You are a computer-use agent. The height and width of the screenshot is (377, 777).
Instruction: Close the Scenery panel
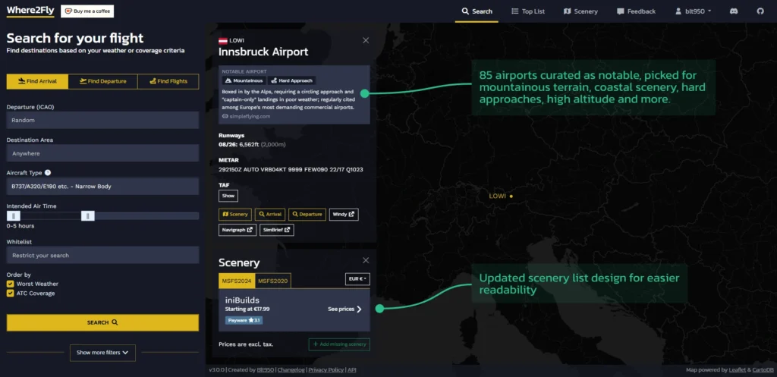pyautogui.click(x=366, y=260)
